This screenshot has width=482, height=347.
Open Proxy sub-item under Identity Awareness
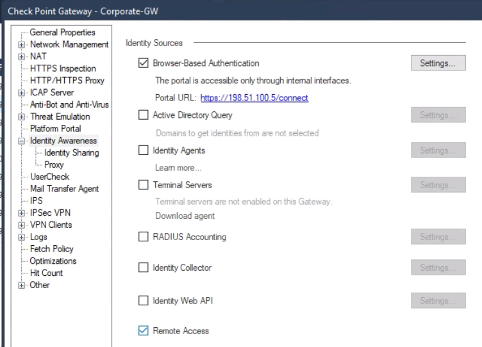point(54,165)
